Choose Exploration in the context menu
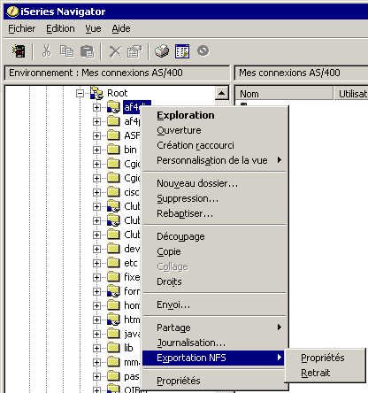The image size is (368, 393). (214, 115)
